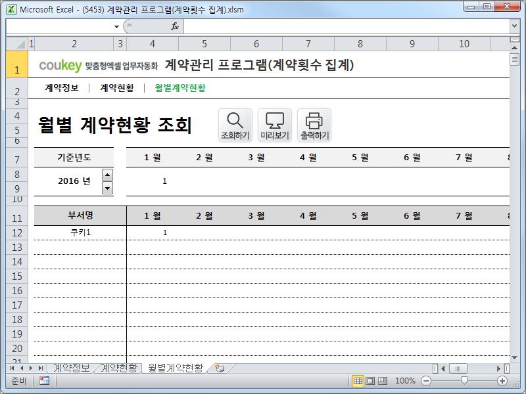Go to previous sheet tab arrow

click(22, 368)
